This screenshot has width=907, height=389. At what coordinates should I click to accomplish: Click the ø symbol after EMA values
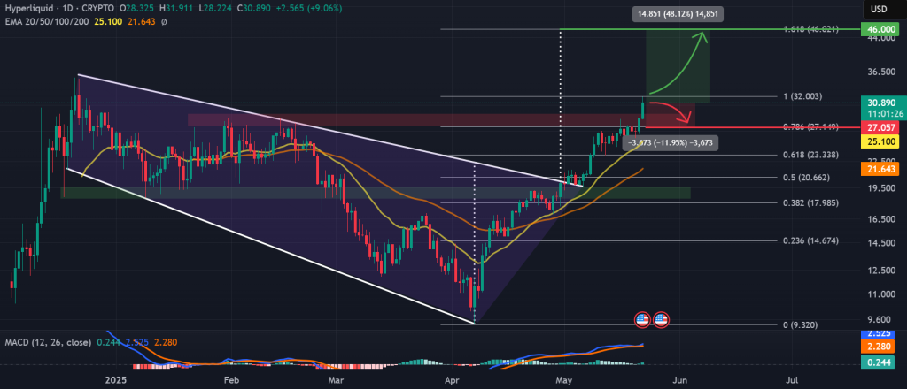coord(164,21)
